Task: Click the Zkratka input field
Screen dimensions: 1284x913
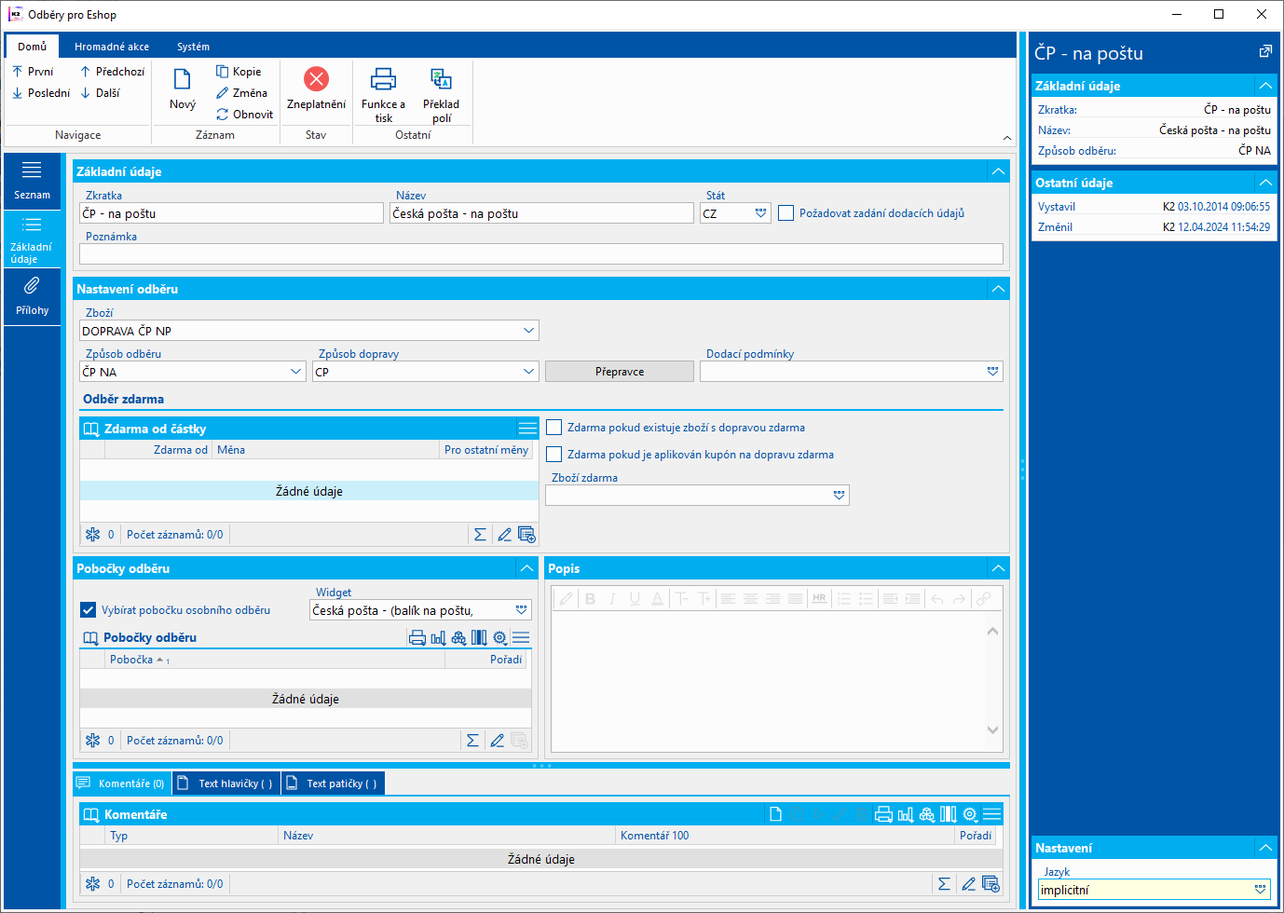Action: pos(231,213)
